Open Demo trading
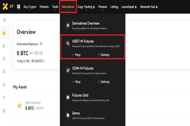The image size is (190, 126). (x=76, y=113)
